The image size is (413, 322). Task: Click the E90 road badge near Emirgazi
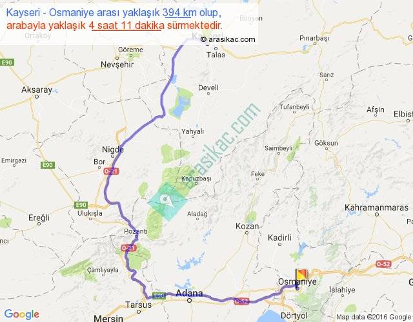(x=48, y=165)
